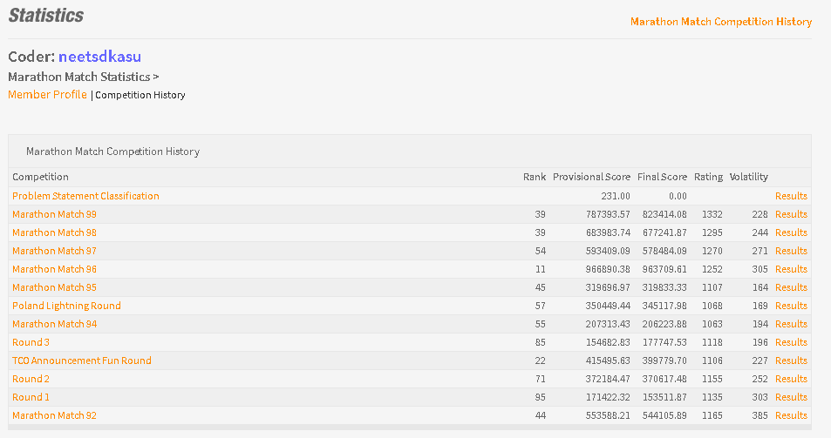This screenshot has width=831, height=438.
Task: Select provisional score 350449.44
Action: pos(608,306)
